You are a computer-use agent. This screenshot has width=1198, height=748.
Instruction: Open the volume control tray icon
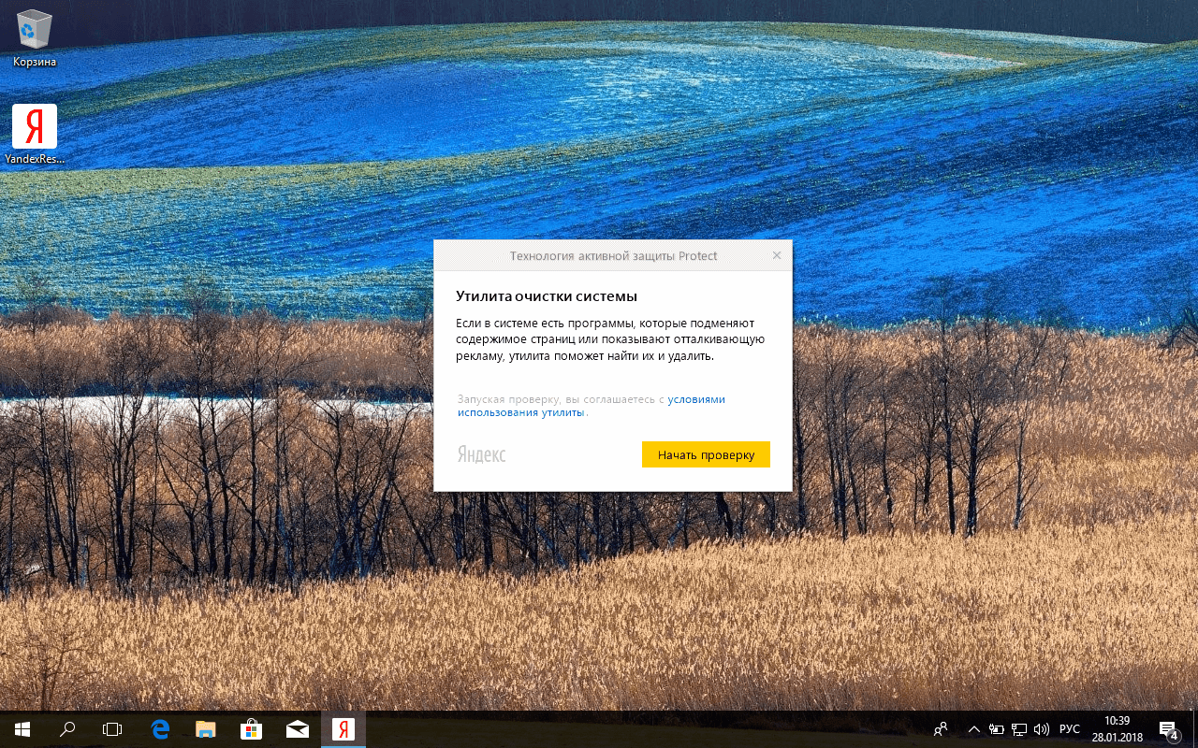point(1042,729)
